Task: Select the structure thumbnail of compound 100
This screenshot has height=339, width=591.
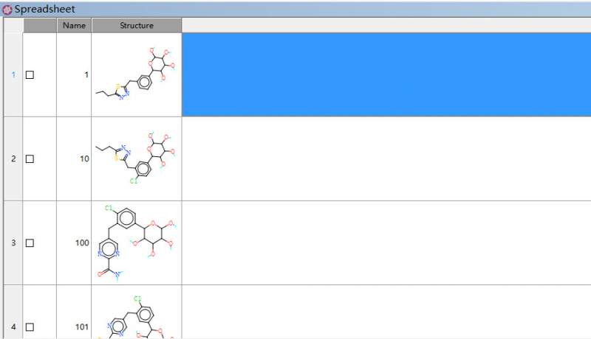Action: pos(137,243)
